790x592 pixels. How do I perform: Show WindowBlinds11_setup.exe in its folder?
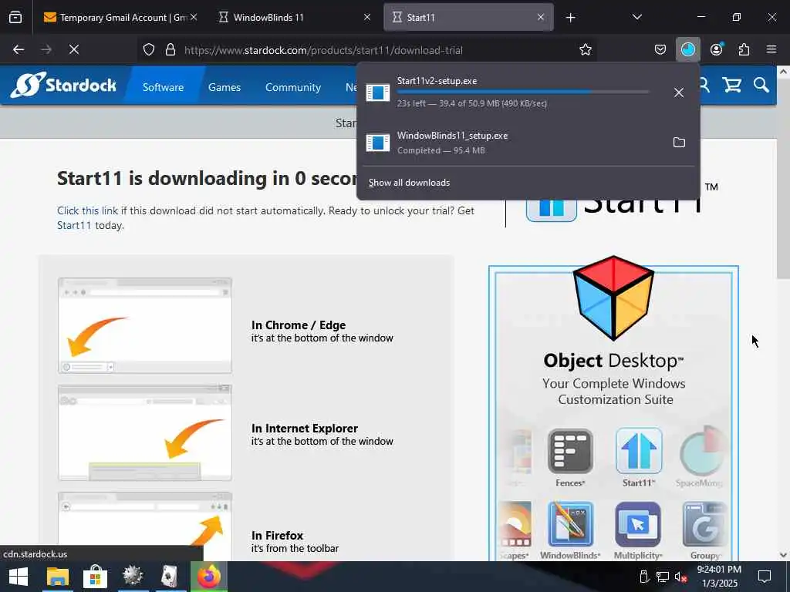point(679,143)
